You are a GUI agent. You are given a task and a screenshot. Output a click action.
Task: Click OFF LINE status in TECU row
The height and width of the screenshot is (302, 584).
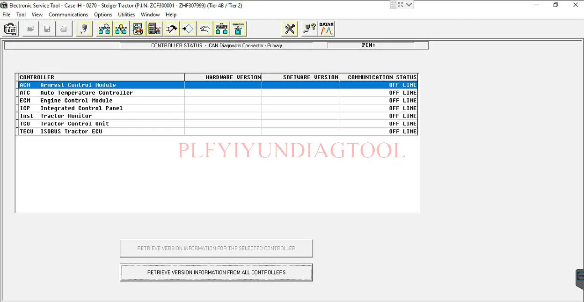click(x=402, y=132)
